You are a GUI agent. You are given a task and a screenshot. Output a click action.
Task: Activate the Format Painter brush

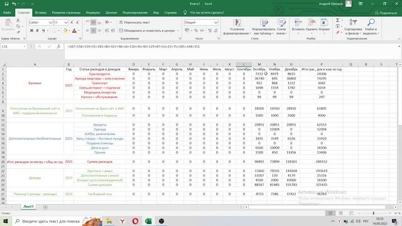(x=18, y=32)
